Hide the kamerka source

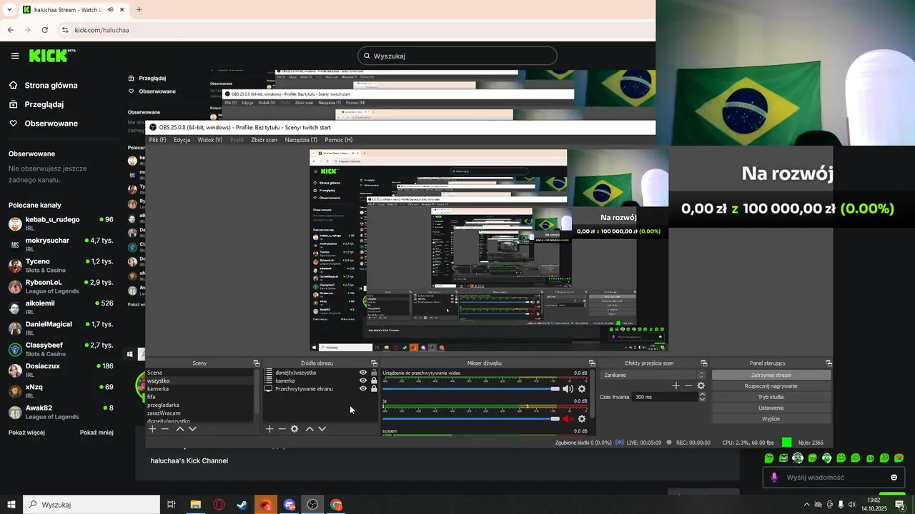(363, 381)
